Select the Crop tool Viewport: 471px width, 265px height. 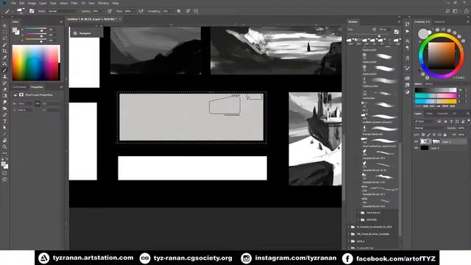(x=4, y=51)
